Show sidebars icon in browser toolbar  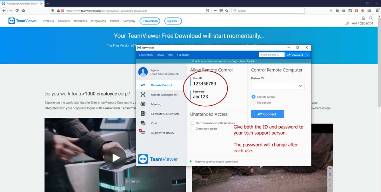350,10
